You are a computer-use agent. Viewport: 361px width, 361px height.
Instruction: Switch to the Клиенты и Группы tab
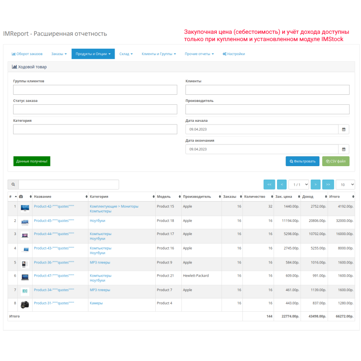(158, 54)
